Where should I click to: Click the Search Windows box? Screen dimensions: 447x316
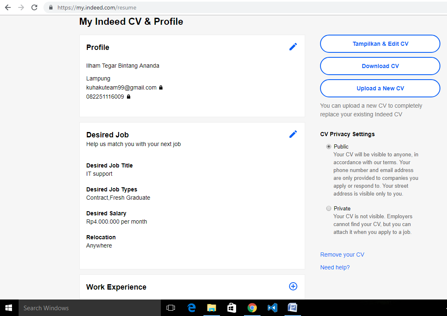pos(90,308)
